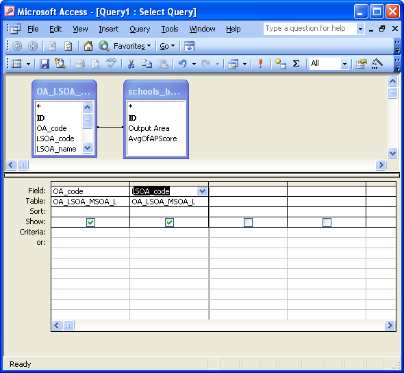Run the query with exclamation icon

[x=260, y=64]
